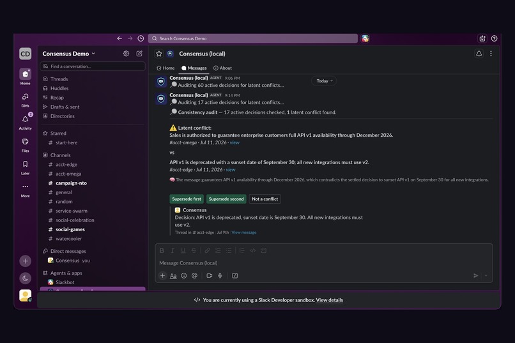Open View details sandbox link
Viewport: 515px width, 343px height.
tap(330, 300)
